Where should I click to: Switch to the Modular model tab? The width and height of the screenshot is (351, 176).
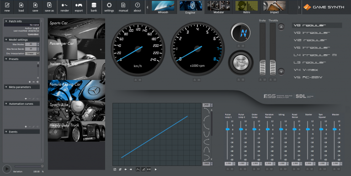pos(218,7)
